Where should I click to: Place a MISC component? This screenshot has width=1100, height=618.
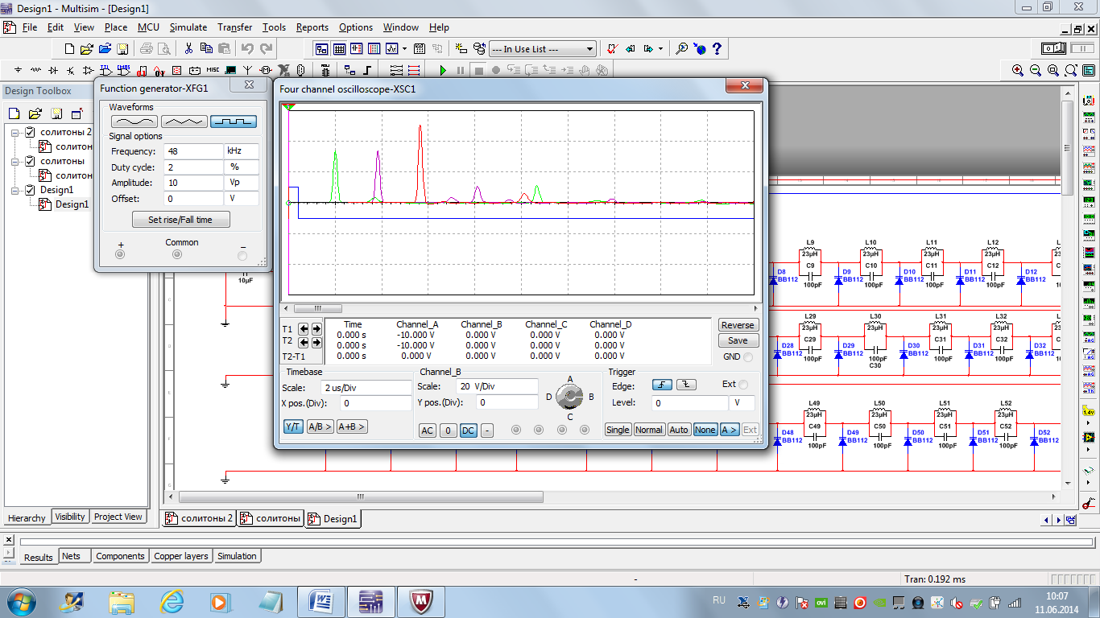[213, 70]
